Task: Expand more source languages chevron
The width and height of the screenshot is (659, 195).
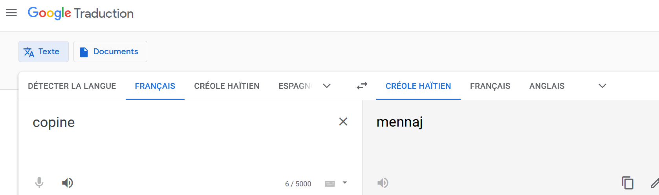Action: (x=327, y=86)
